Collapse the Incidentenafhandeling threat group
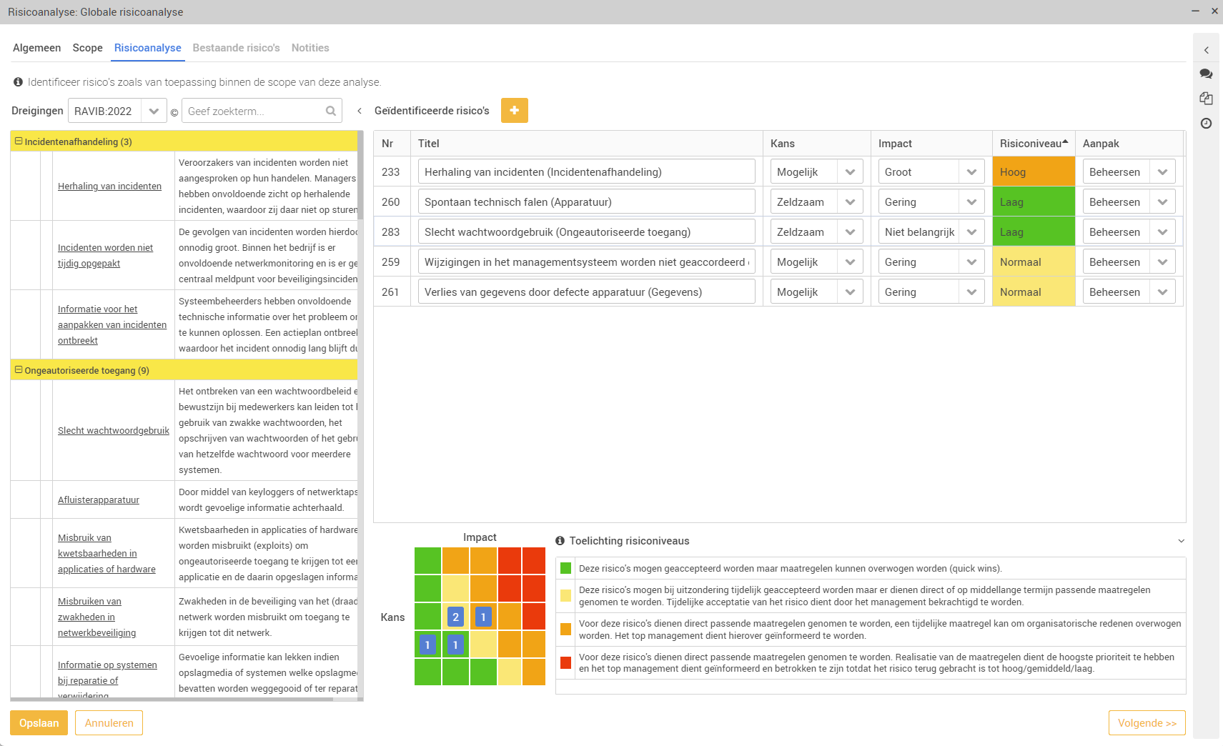The image size is (1223, 746). point(17,141)
